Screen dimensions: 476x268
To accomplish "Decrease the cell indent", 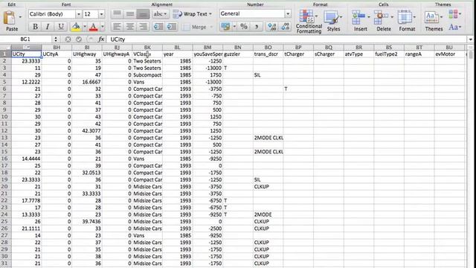I will pos(158,27).
